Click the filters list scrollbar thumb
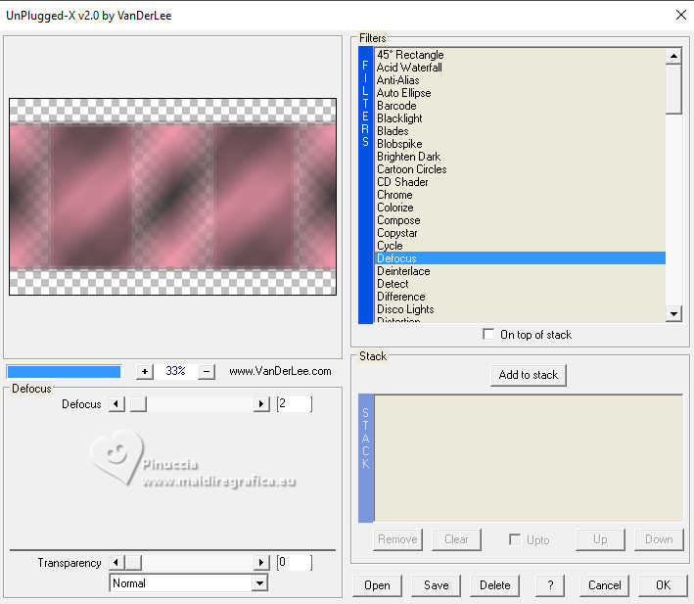The width and height of the screenshot is (694, 604). click(673, 89)
